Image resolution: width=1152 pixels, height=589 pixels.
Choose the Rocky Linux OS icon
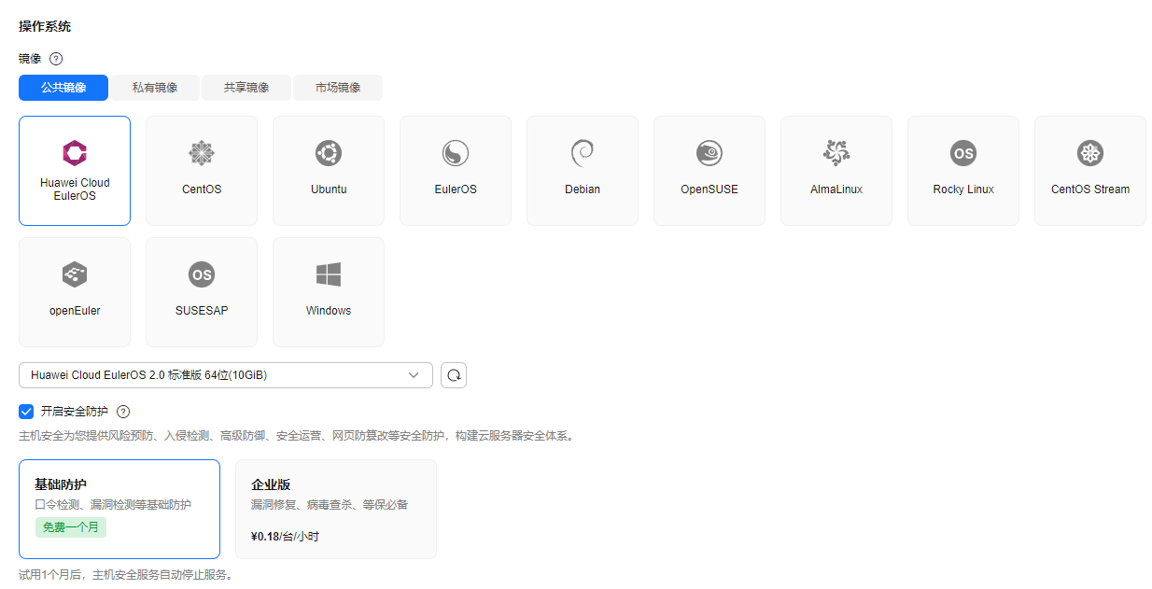[963, 153]
